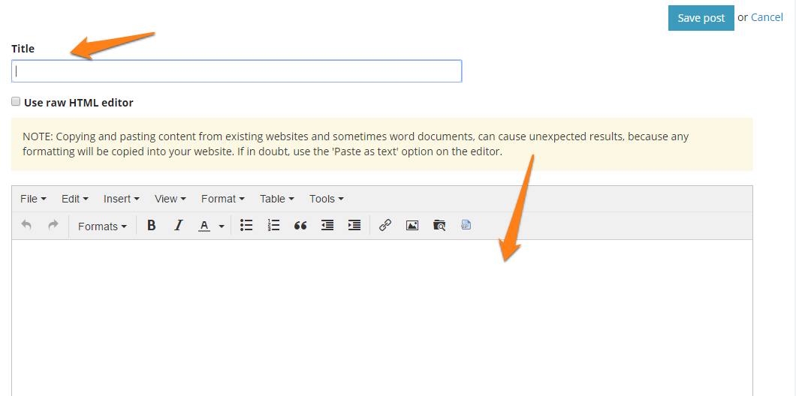Click the Bold formatting icon
This screenshot has width=796, height=396.
coord(151,225)
